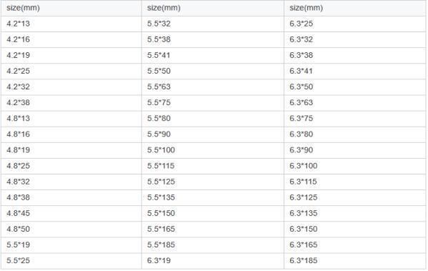
Task: Click the 5.5*63 entry
Action: [213, 87]
